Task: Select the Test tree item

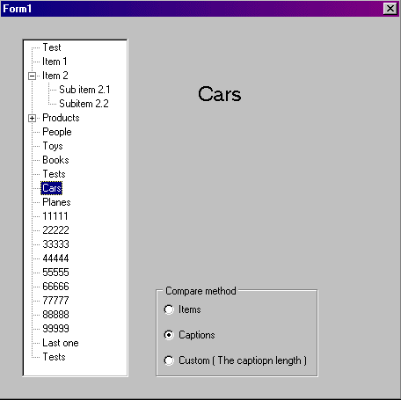Action: pyautogui.click(x=52, y=47)
